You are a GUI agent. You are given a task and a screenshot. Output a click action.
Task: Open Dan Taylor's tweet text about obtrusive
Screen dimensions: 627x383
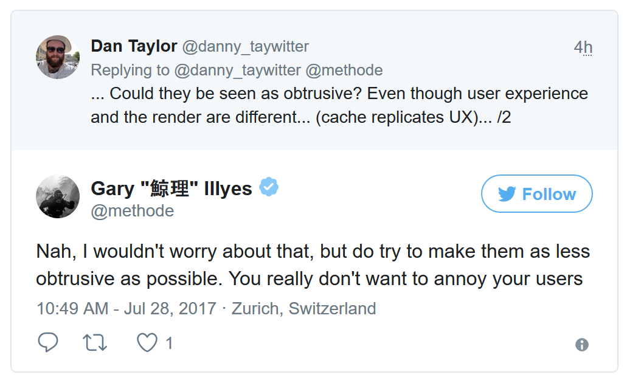(339, 105)
